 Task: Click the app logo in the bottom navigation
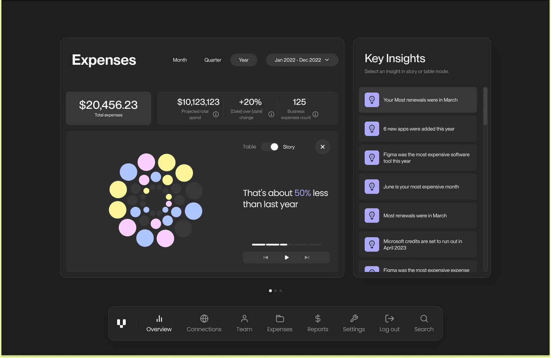[122, 323]
